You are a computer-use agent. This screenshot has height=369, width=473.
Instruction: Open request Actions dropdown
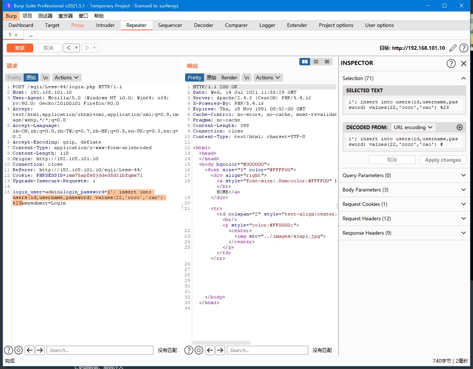67,77
